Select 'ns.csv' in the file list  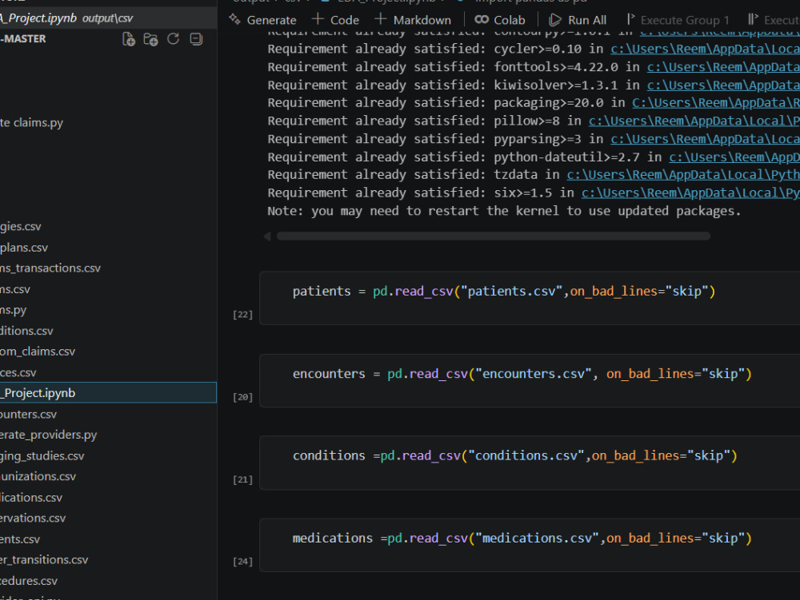(x=15, y=289)
